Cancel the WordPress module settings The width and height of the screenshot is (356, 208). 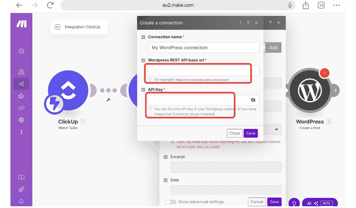(257, 202)
